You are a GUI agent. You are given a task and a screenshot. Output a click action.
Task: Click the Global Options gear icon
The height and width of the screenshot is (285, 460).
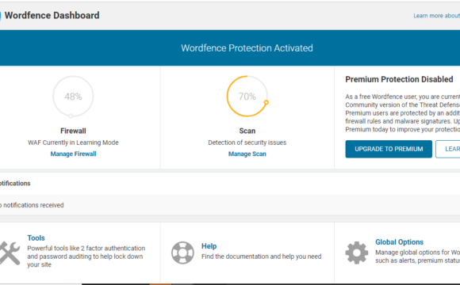click(x=356, y=253)
